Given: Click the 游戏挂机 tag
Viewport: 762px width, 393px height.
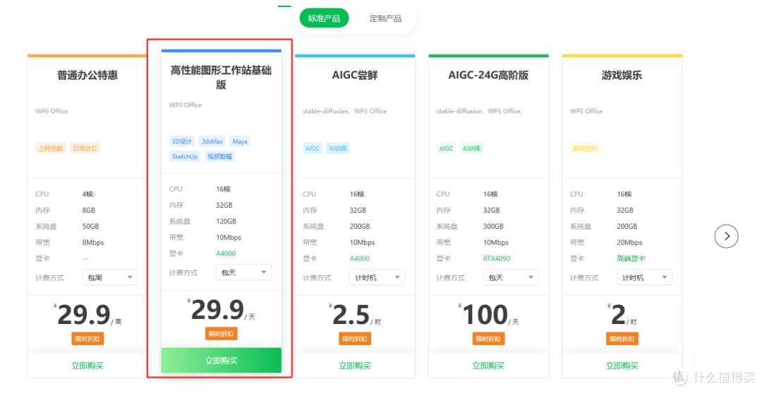Looking at the screenshot, I should click(585, 149).
